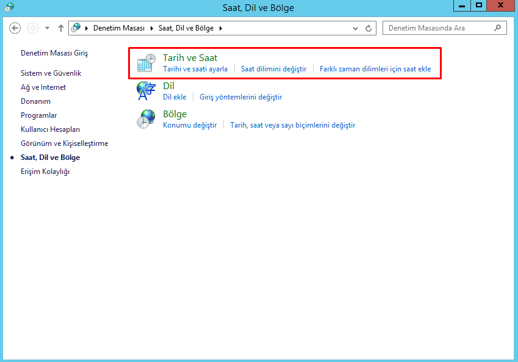This screenshot has height=362, width=518.
Task: Expand the address bar history dropdown
Action: (x=355, y=29)
